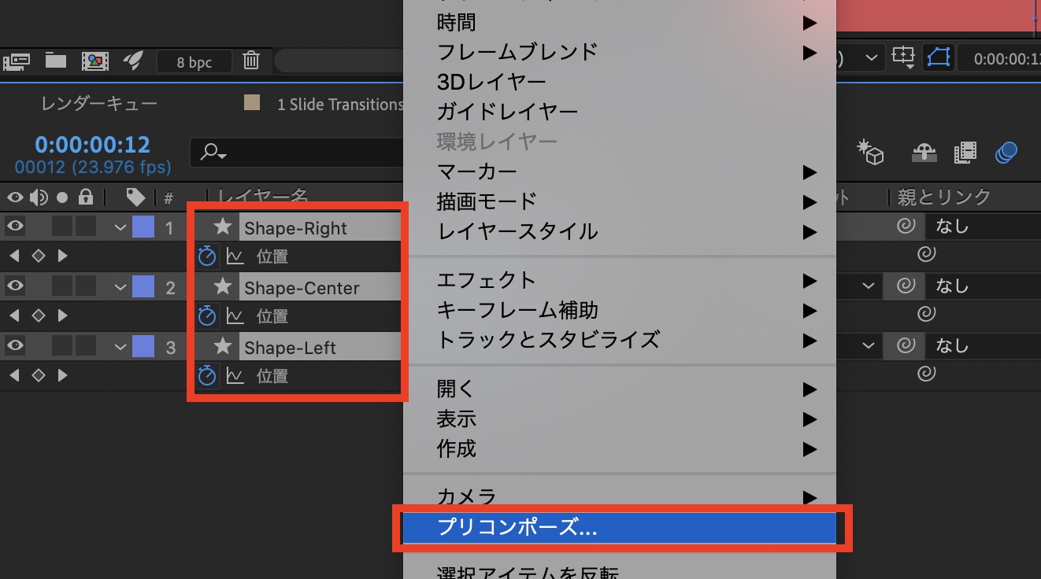Click the star icon of Shape-Left layer
The height and width of the screenshot is (579, 1041).
tap(224, 347)
